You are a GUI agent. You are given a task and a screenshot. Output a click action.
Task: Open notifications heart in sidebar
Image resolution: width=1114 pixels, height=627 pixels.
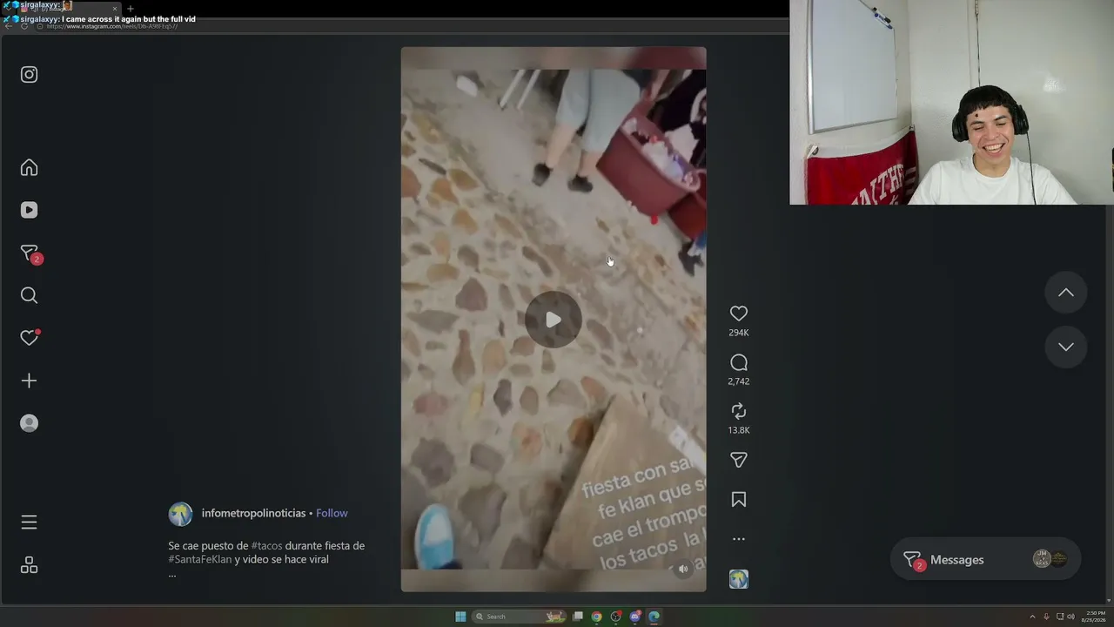click(x=30, y=338)
